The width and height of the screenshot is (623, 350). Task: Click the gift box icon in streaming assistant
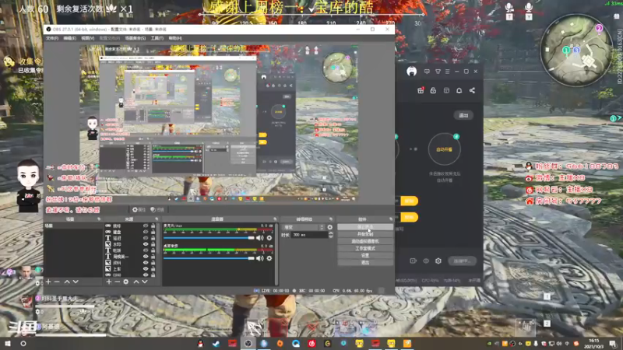click(421, 90)
